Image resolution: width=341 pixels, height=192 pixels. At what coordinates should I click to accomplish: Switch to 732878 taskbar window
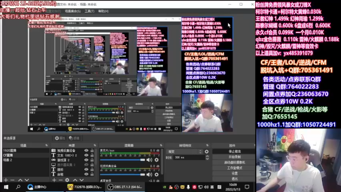pyautogui.click(x=85, y=187)
